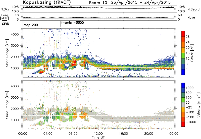Click the '20:00' time axis label
The width and height of the screenshot is (201, 139).
pyautogui.click(x=149, y=134)
